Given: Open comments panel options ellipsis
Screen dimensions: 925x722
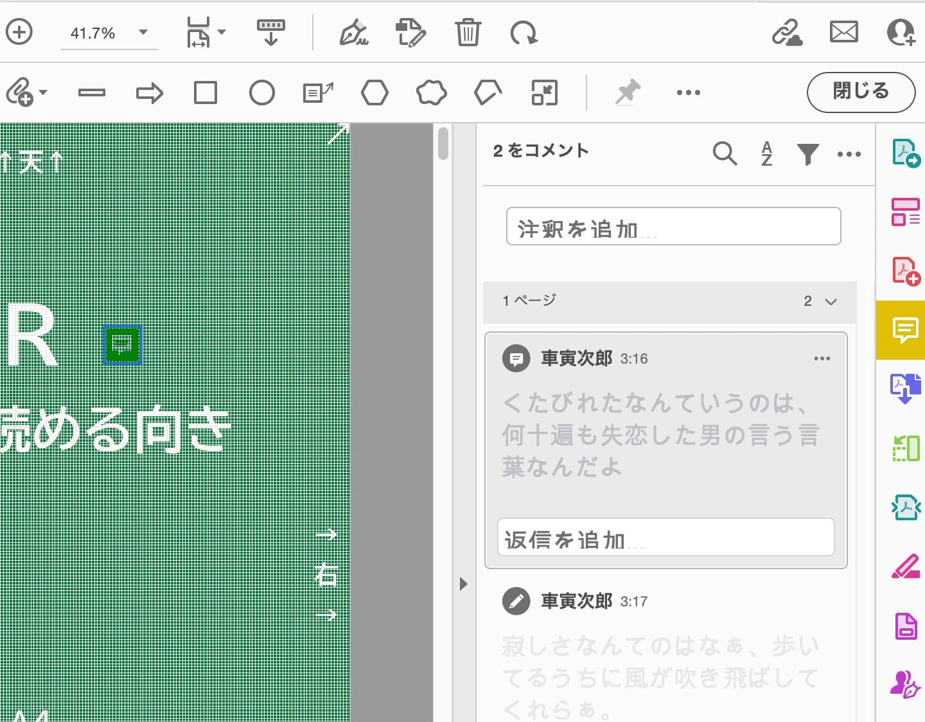Looking at the screenshot, I should (849, 154).
